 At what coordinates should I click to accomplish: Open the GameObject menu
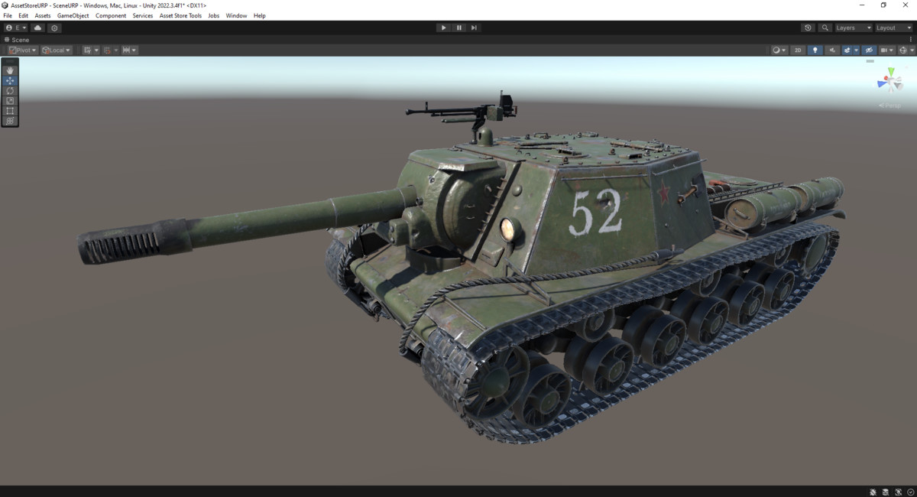click(x=73, y=15)
